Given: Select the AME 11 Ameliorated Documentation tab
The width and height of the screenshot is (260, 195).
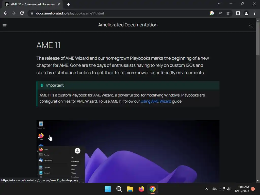Looking at the screenshot, I should point(33,4).
